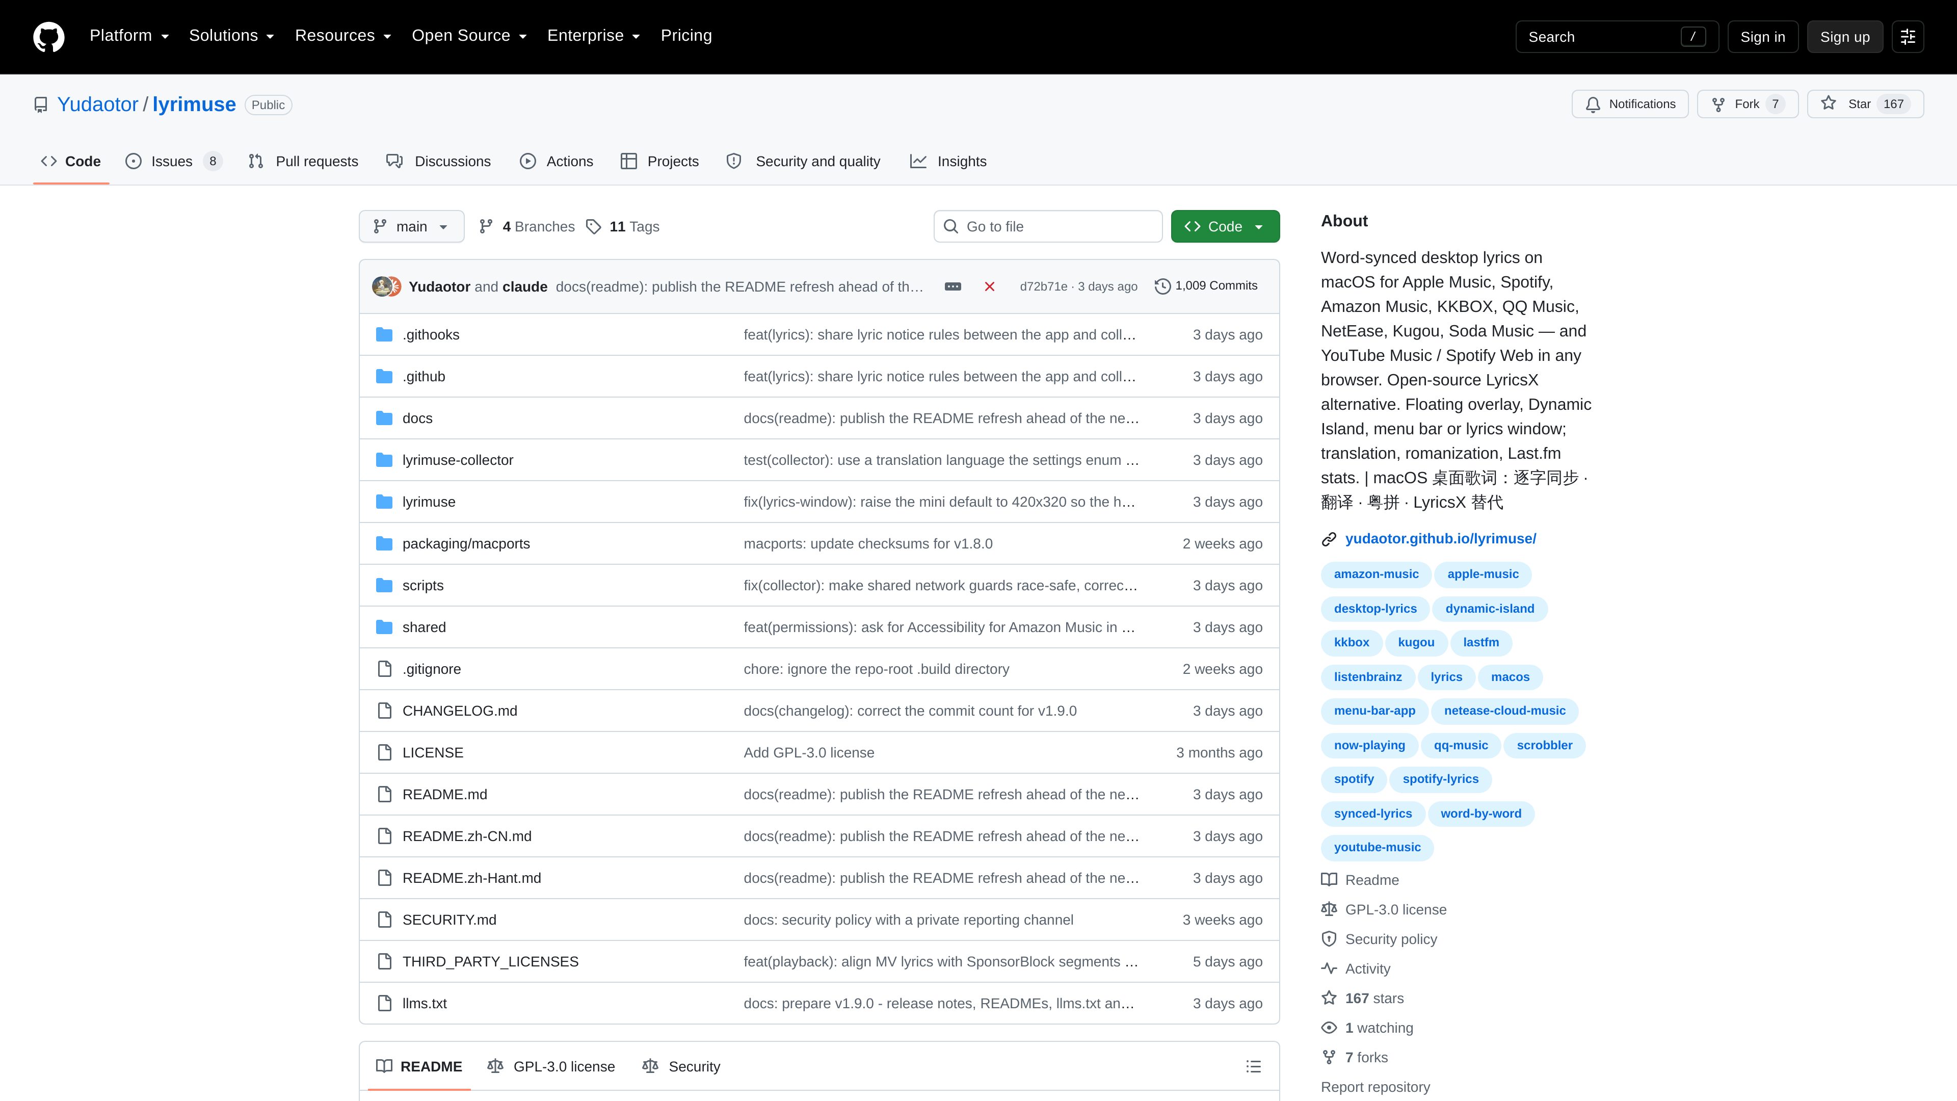1957x1101 pixels.
Task: Open the packaging/macports folder
Action: click(x=466, y=543)
